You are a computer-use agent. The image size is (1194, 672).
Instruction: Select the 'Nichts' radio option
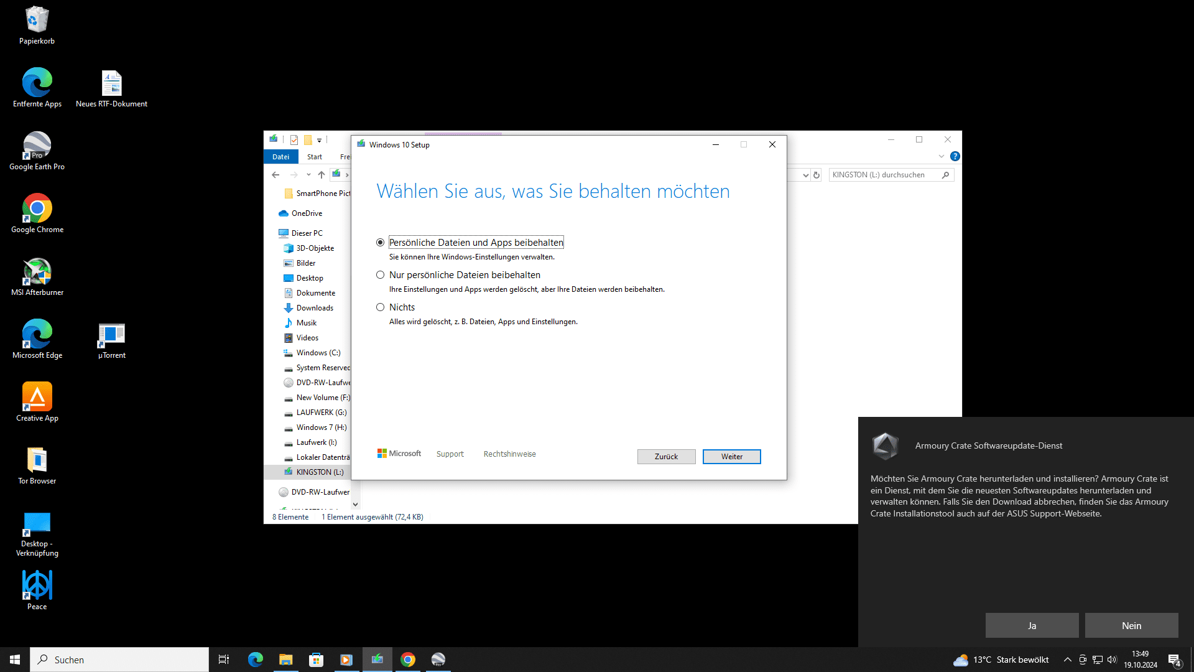[380, 307]
